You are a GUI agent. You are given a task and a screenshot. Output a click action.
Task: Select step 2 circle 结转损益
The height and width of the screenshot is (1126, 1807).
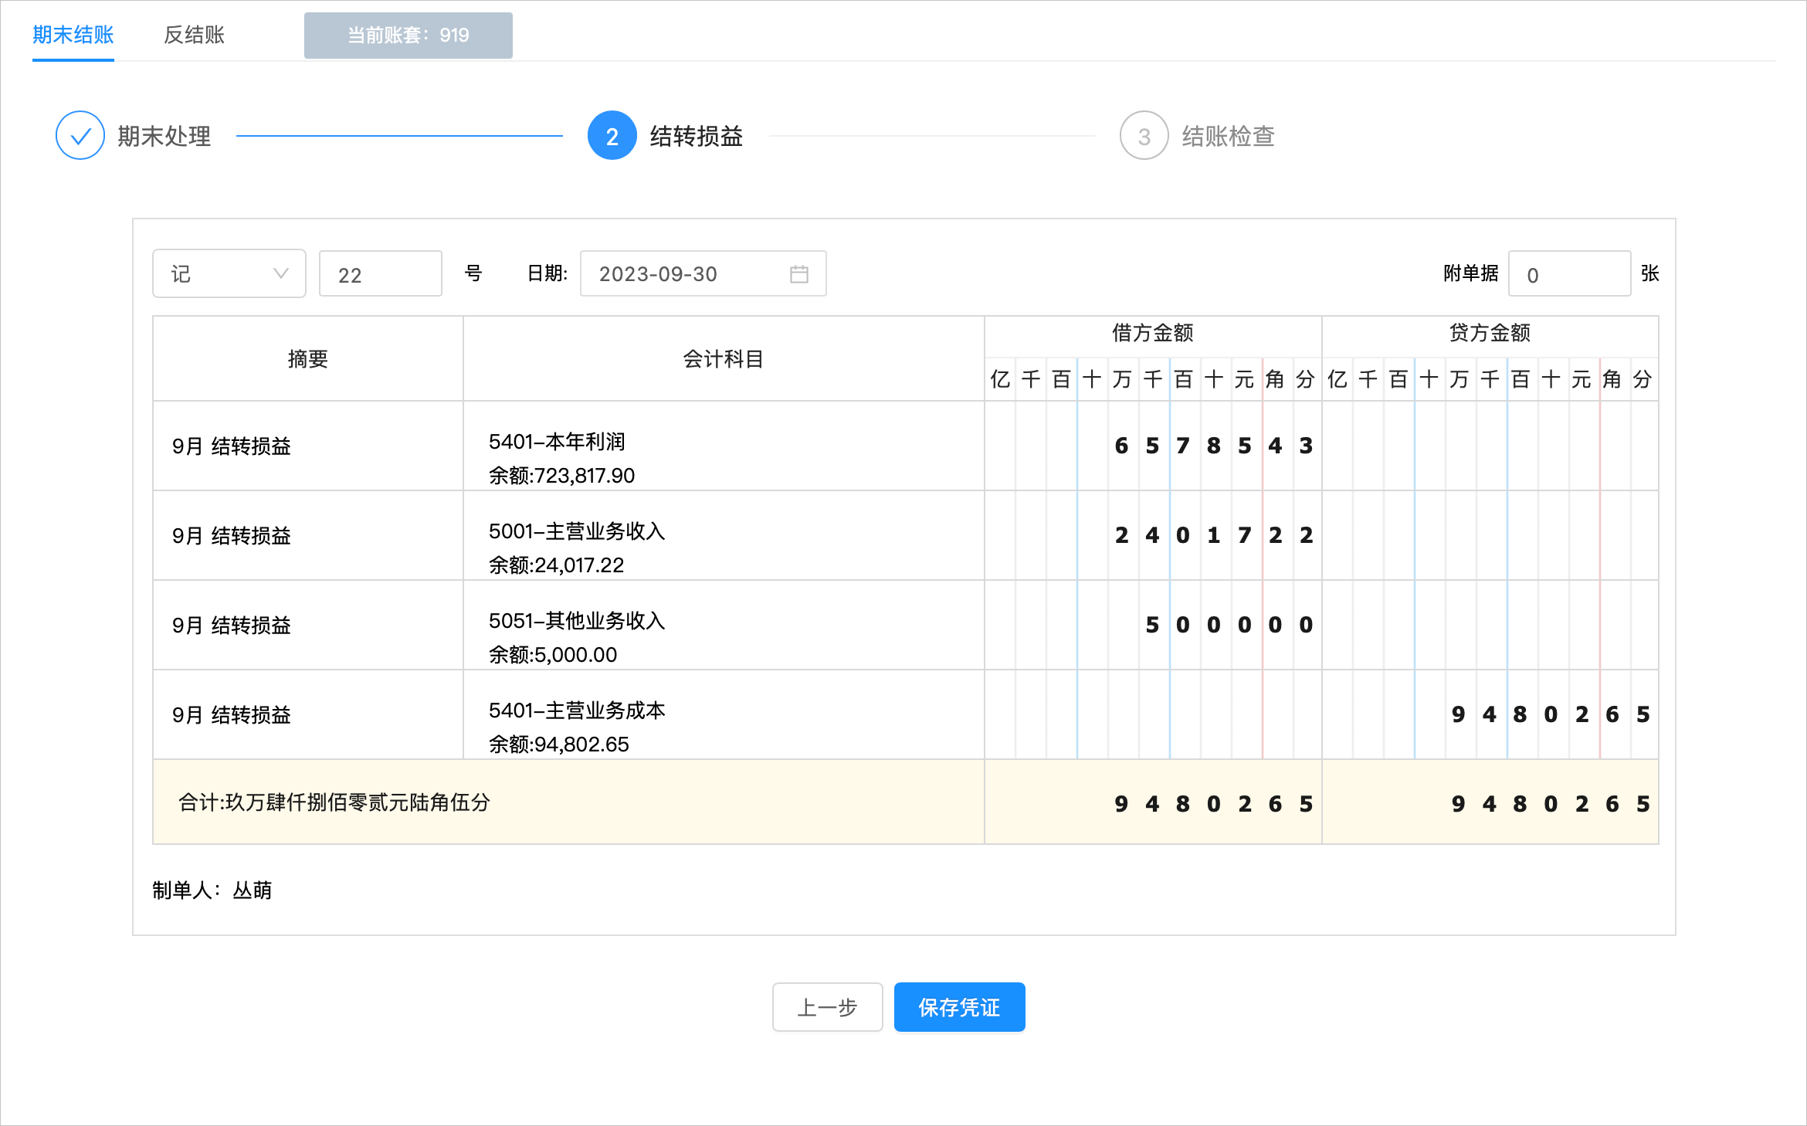(x=612, y=136)
